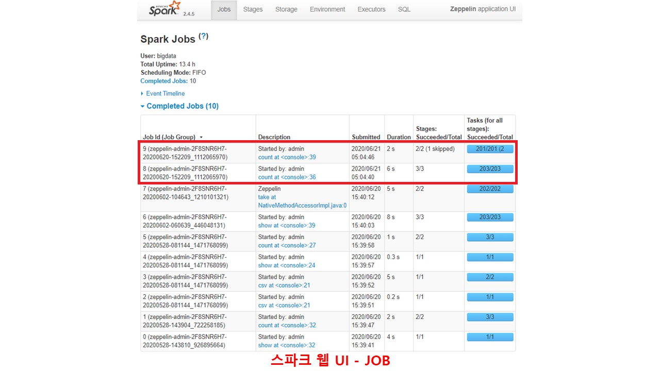
Task: Jump to Completed Jobs: 10 summary link
Action: coord(164,81)
